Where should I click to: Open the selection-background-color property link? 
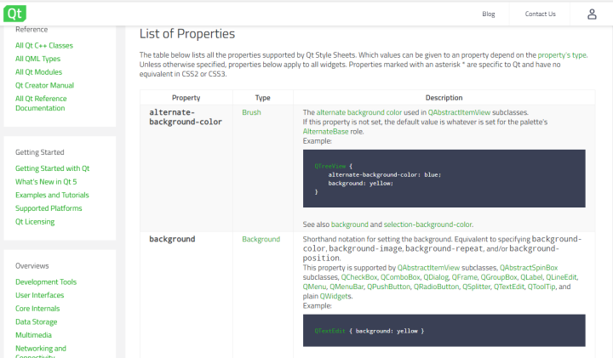(427, 224)
